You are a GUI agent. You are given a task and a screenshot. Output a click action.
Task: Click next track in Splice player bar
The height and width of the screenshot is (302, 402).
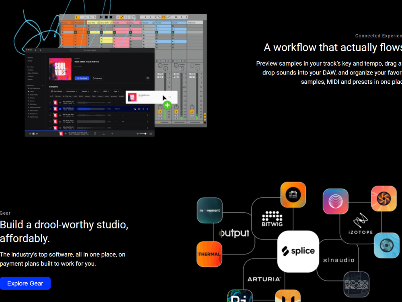37,134
